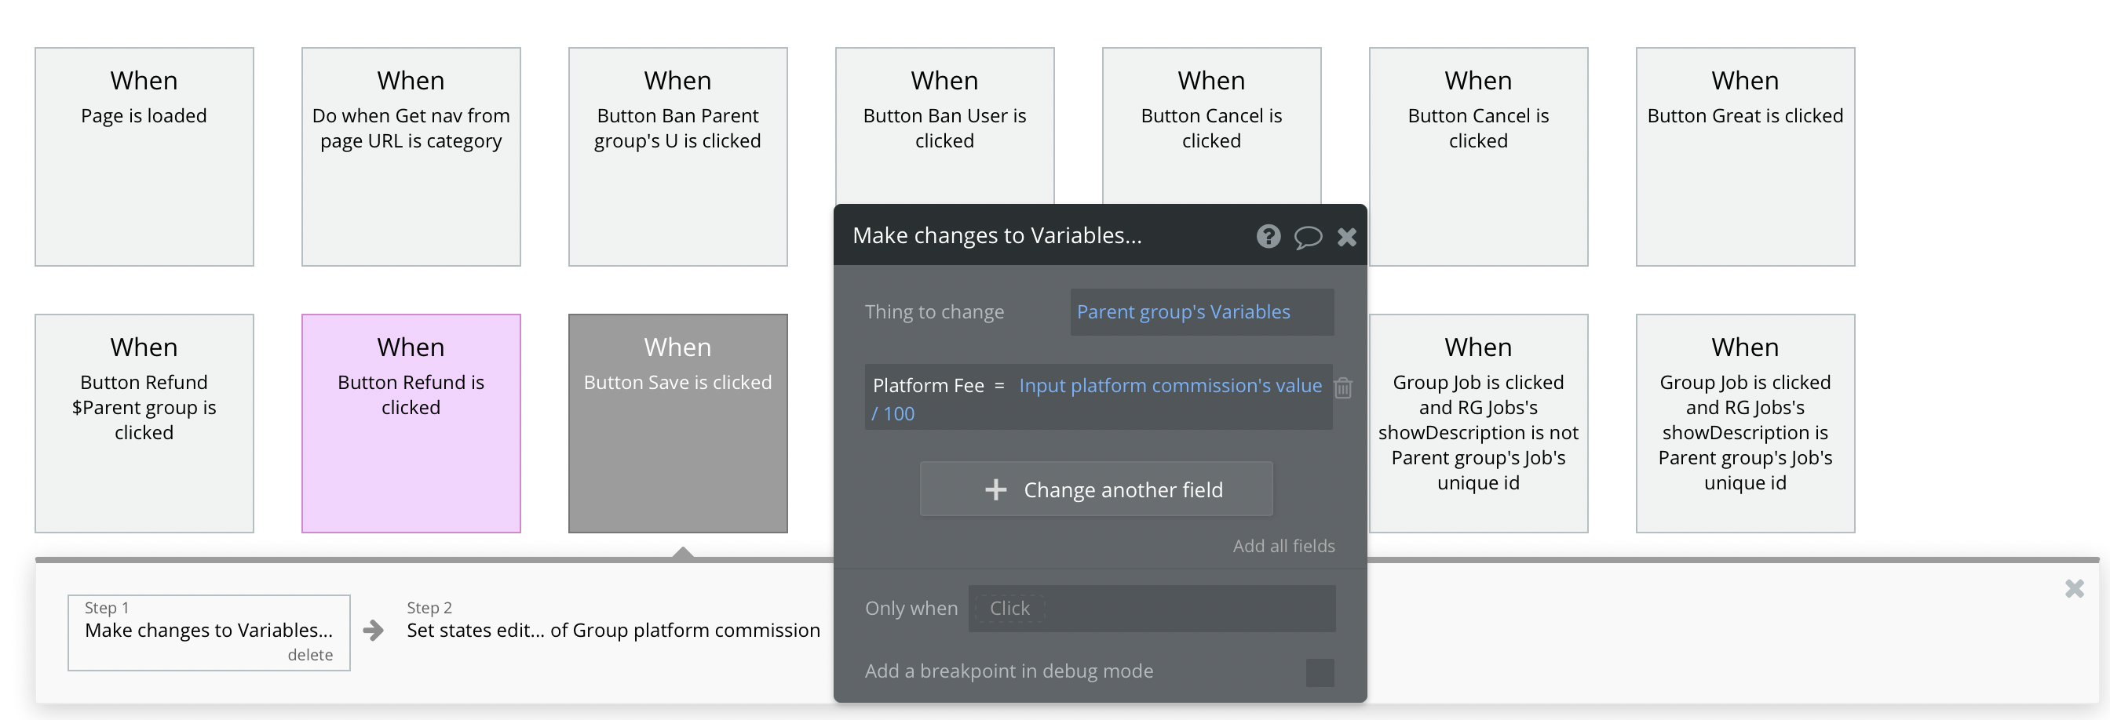The width and height of the screenshot is (2110, 720).
Task: Click the Only when condition field
Action: tap(1151, 608)
